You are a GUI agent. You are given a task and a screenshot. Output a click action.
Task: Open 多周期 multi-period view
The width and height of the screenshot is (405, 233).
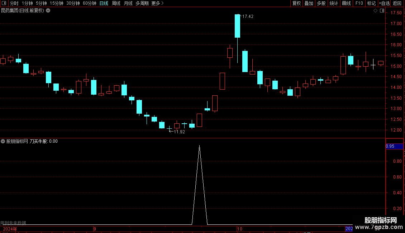pyautogui.click(x=142, y=3)
